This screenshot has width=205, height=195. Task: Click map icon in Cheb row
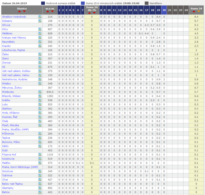(40, 121)
